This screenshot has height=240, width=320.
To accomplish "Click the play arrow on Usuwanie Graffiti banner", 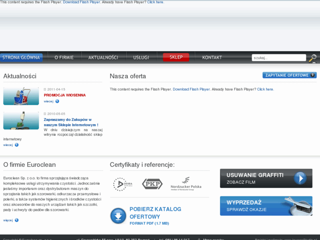I will click(x=300, y=178).
